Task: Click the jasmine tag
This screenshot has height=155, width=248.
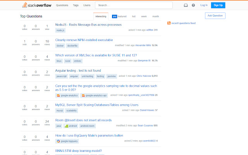Action: pyautogui.click(x=112, y=76)
